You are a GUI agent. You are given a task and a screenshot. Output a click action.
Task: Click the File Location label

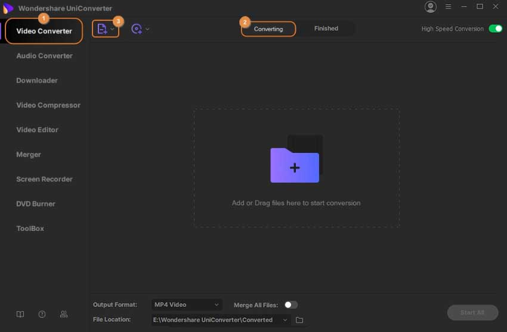coord(112,320)
